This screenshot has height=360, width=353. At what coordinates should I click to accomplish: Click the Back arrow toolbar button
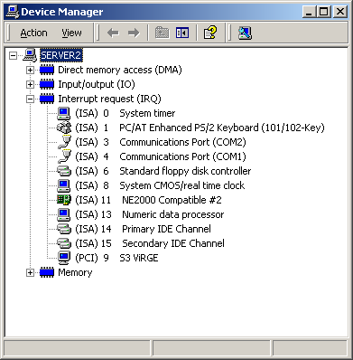tap(113, 33)
